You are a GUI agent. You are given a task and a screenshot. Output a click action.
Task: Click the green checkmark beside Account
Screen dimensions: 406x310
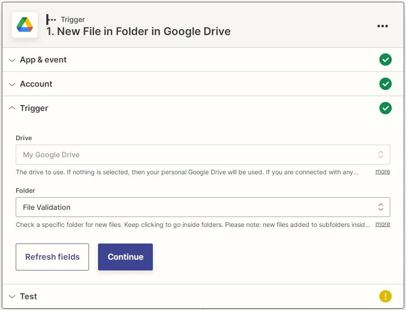coord(385,84)
